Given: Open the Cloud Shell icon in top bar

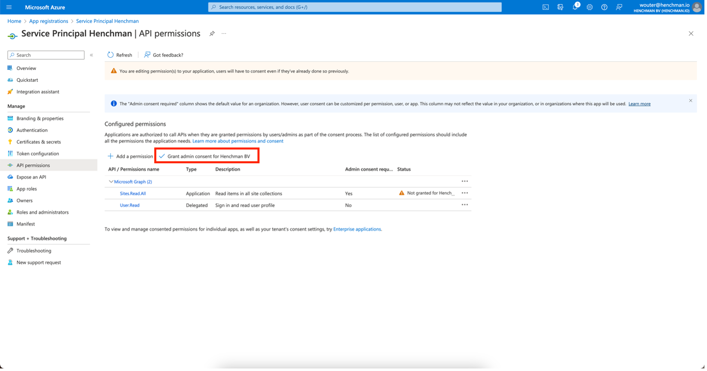Looking at the screenshot, I should pos(546,7).
